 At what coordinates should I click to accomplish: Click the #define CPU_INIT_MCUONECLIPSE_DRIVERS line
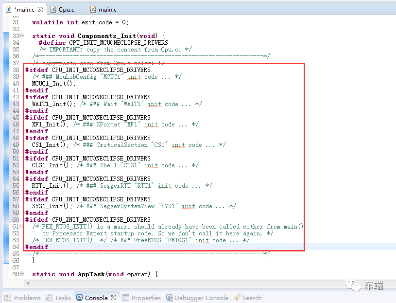[x=103, y=43]
